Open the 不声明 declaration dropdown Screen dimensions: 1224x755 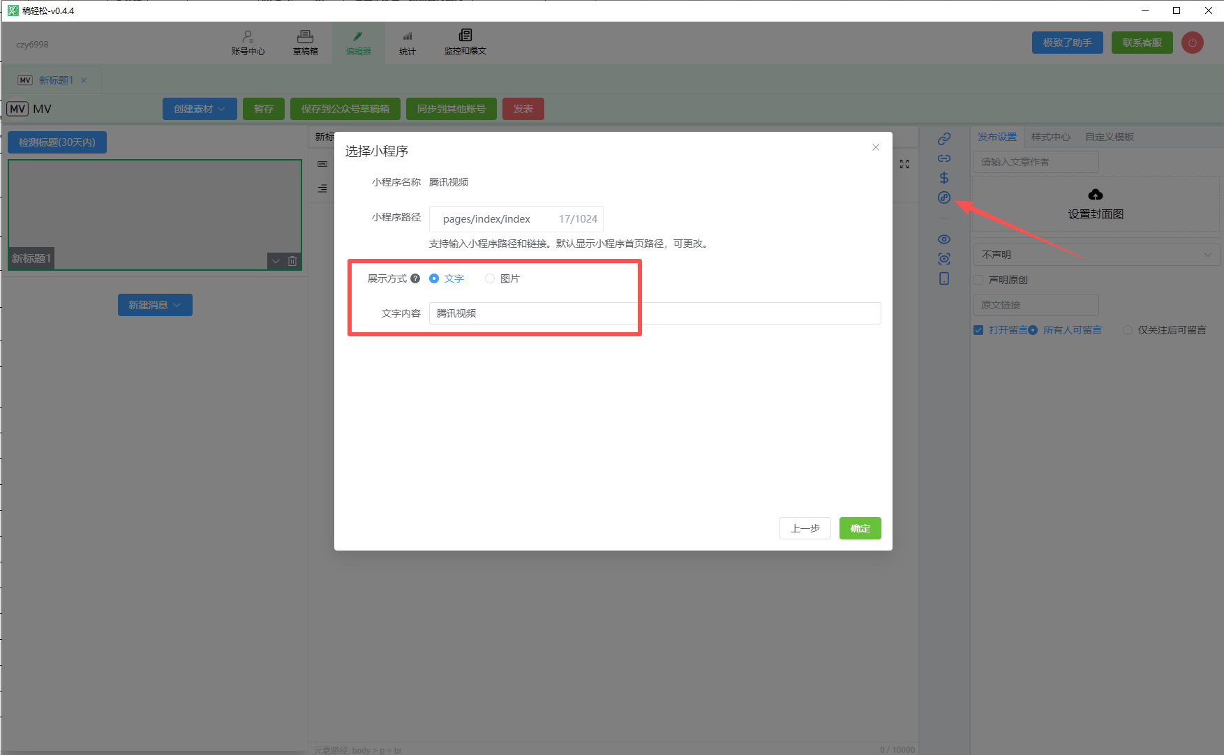click(x=1096, y=255)
